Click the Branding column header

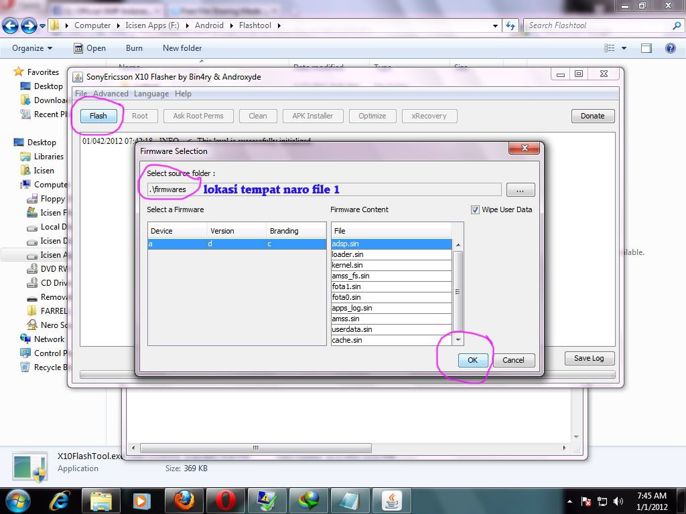(x=296, y=231)
